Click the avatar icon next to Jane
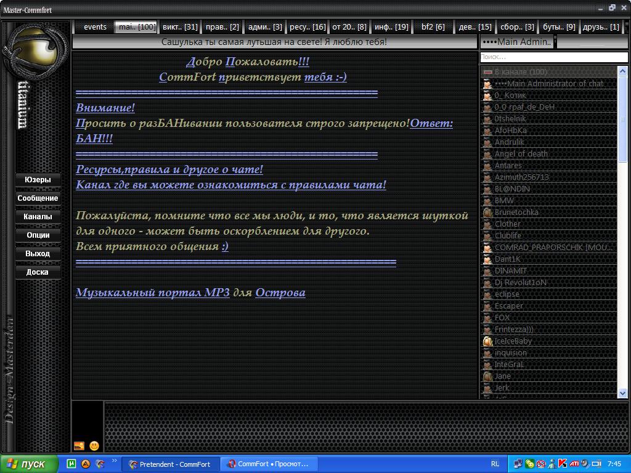 click(x=487, y=376)
